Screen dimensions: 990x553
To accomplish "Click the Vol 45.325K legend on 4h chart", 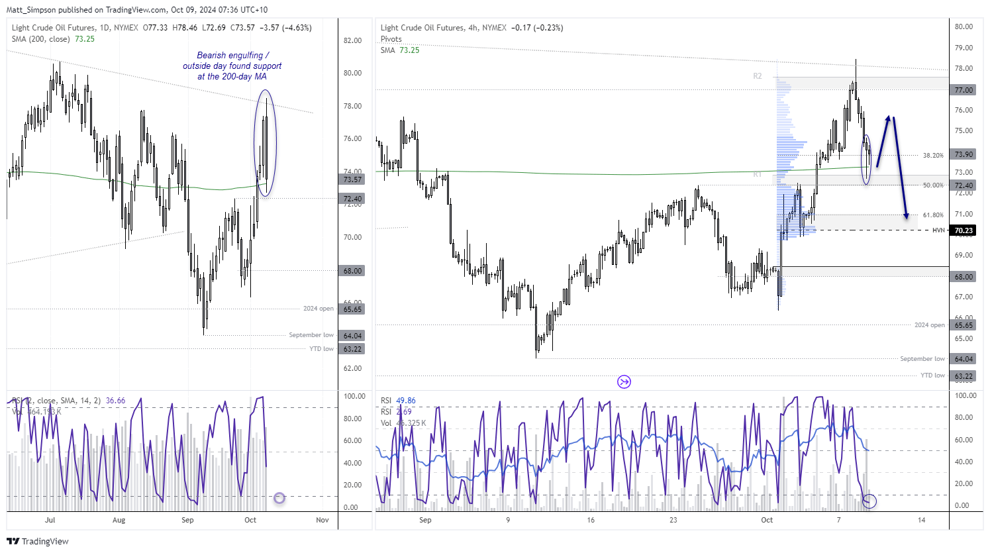I will 403,423.
